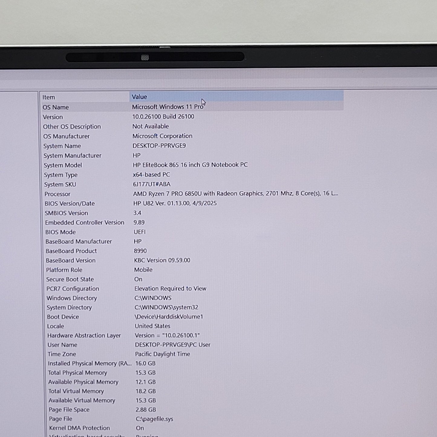Select the Version row label

[53, 117]
